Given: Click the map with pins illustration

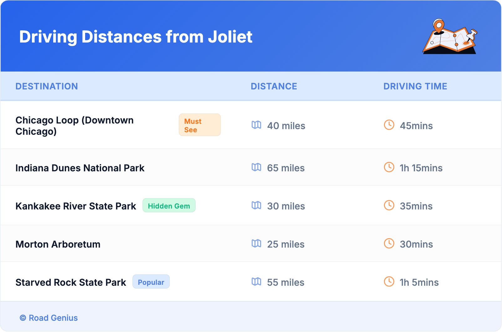Looking at the screenshot, I should [x=450, y=37].
